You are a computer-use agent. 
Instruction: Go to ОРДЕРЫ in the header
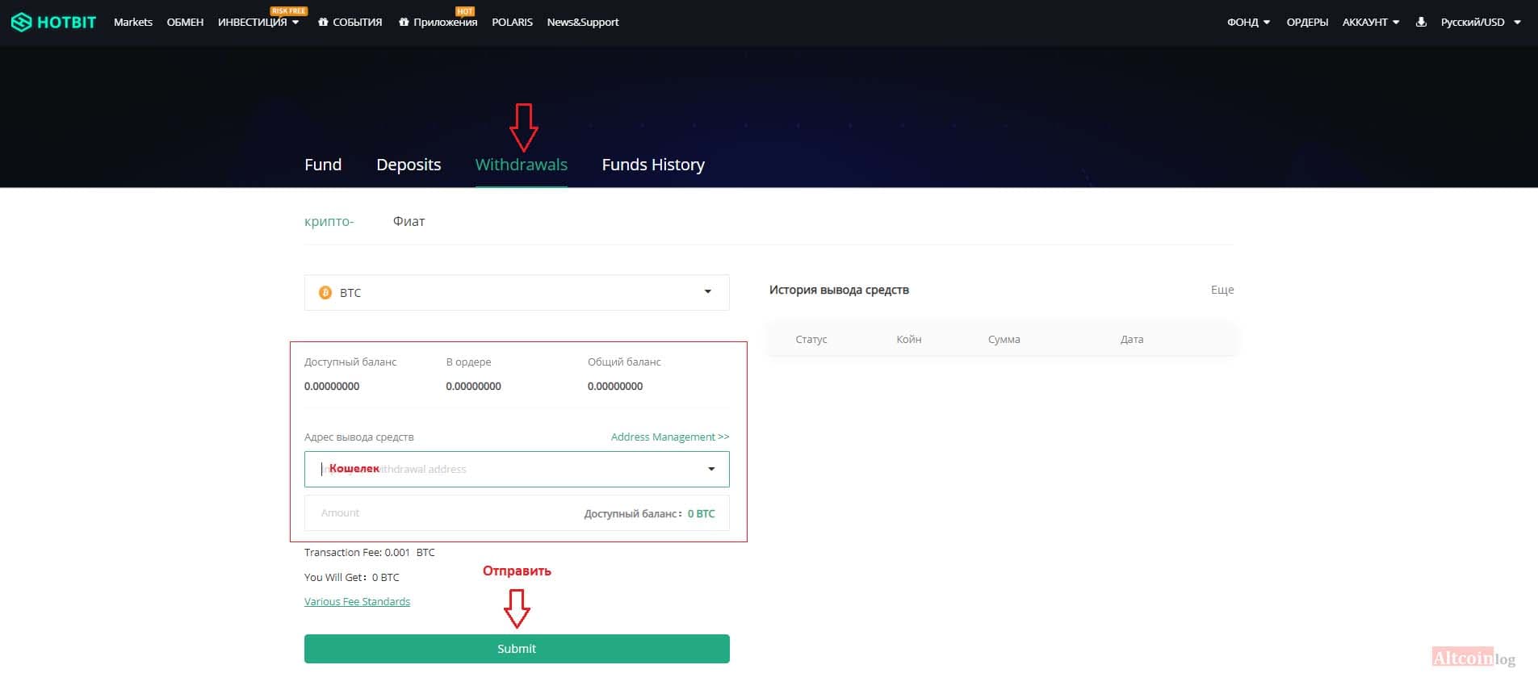coord(1307,23)
